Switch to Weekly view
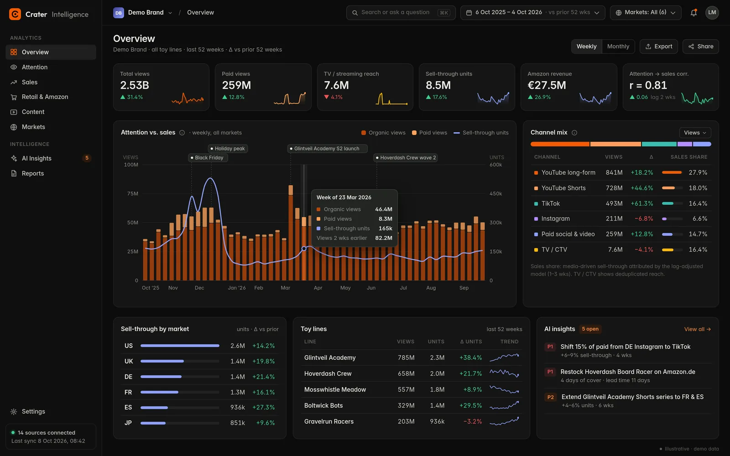 586,47
